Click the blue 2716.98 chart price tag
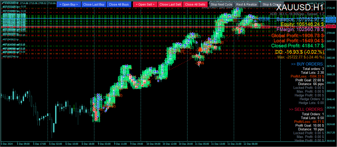337x147 pixels. pyautogui.click(x=264, y=19)
